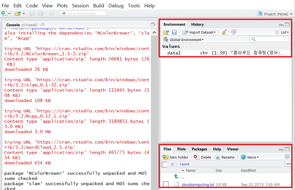Viewport: 295px width, 190px height.
Task: Open the Plots menu
Action: click(x=62, y=6)
